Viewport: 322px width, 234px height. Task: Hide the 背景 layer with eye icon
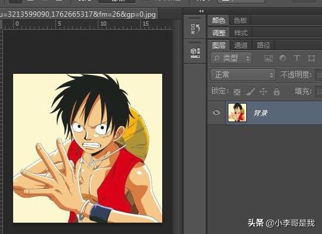point(216,113)
